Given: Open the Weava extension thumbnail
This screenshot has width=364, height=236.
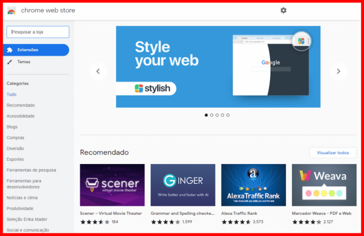Looking at the screenshot, I should (x=324, y=185).
